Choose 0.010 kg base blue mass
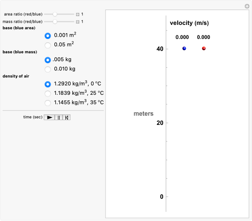This screenshot has width=252, height=221. 48,69
